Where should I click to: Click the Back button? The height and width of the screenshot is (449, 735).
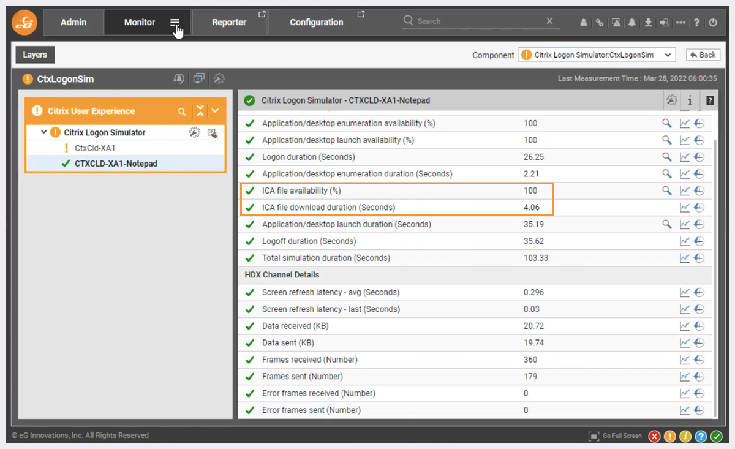click(703, 55)
